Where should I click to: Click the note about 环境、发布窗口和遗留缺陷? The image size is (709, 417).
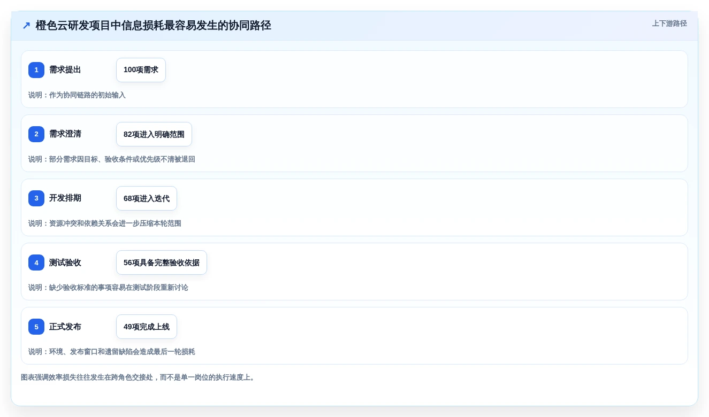coord(112,352)
